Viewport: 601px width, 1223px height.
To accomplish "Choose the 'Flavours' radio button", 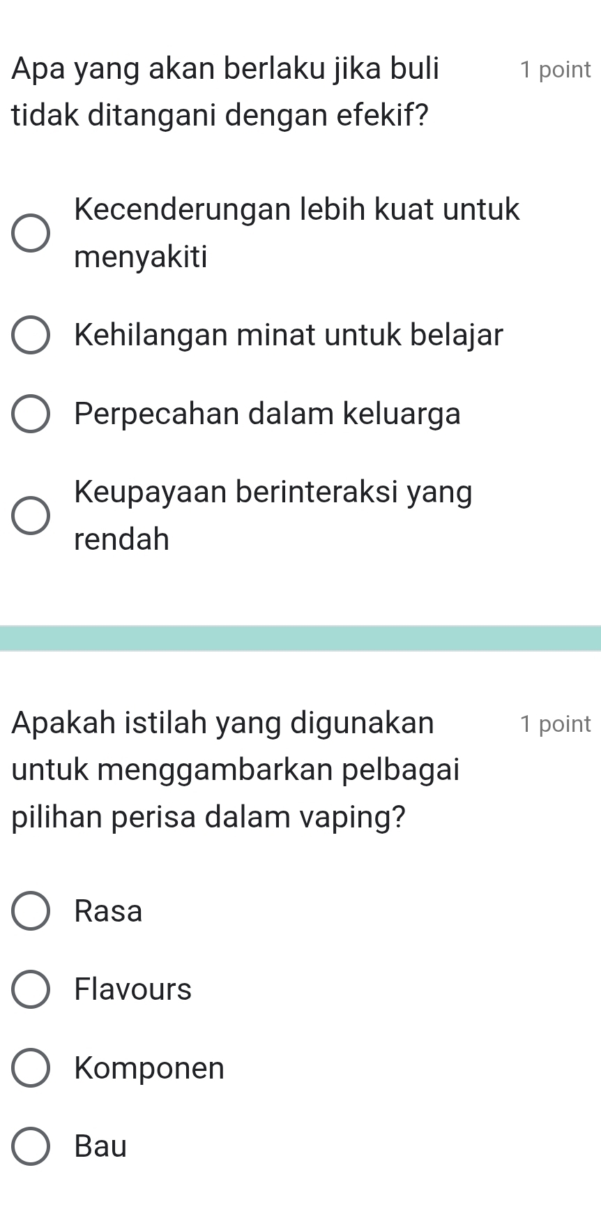I will click(31, 989).
